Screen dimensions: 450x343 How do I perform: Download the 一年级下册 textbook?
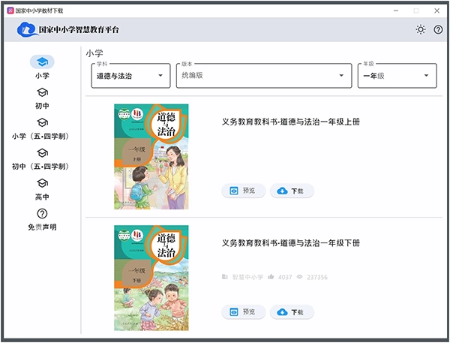tap(292, 311)
